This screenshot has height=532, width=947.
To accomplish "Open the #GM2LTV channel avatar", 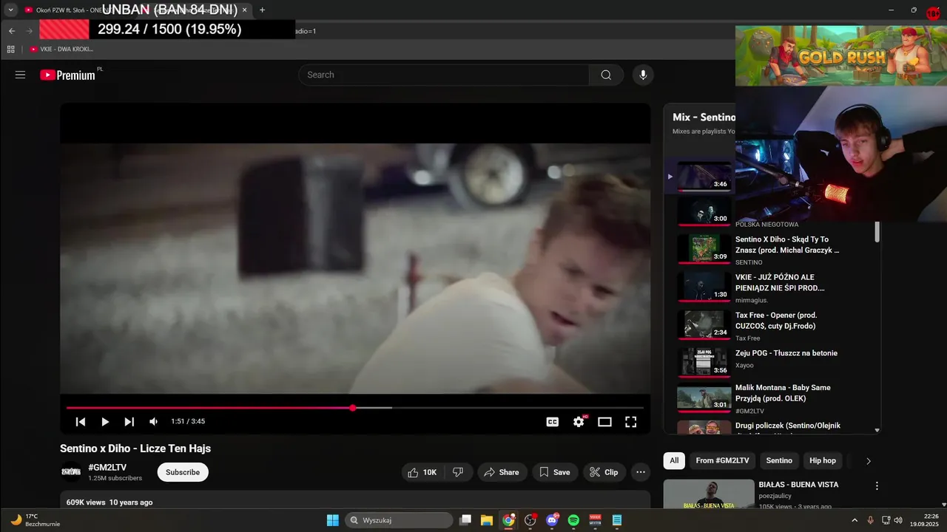I will pos(71,472).
